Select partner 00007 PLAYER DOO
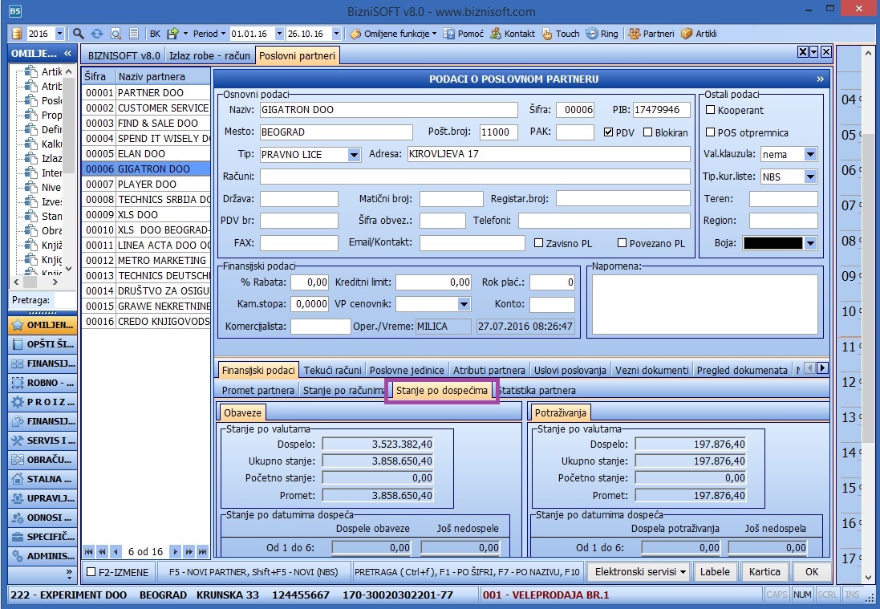880x609 pixels. click(x=146, y=184)
